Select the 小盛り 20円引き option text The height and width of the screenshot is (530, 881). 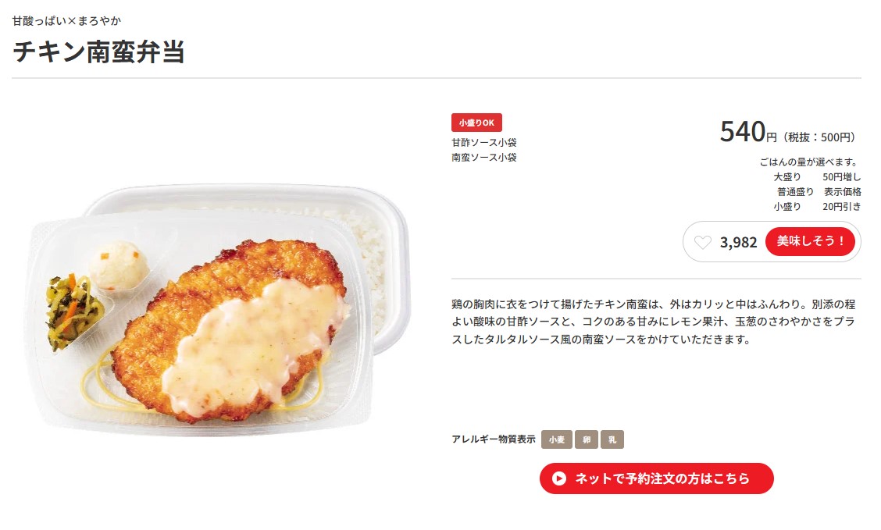pos(817,207)
